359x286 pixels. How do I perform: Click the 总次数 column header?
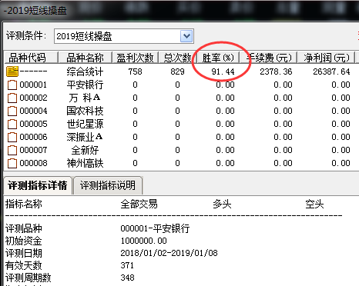177,58
